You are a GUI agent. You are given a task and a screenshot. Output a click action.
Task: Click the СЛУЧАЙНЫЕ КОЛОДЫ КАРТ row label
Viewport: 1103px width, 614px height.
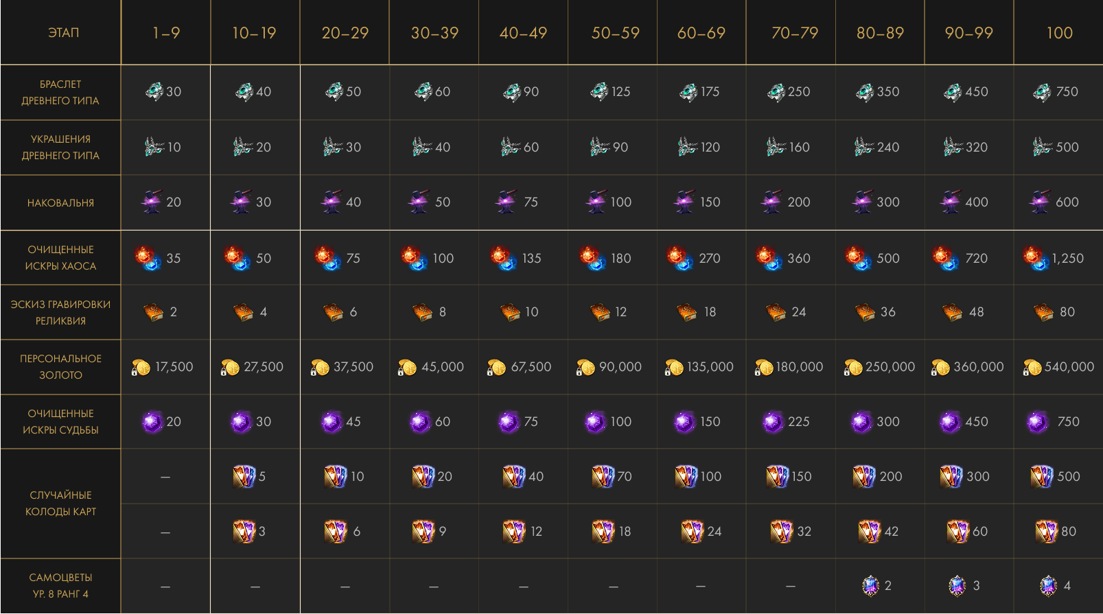(x=60, y=504)
